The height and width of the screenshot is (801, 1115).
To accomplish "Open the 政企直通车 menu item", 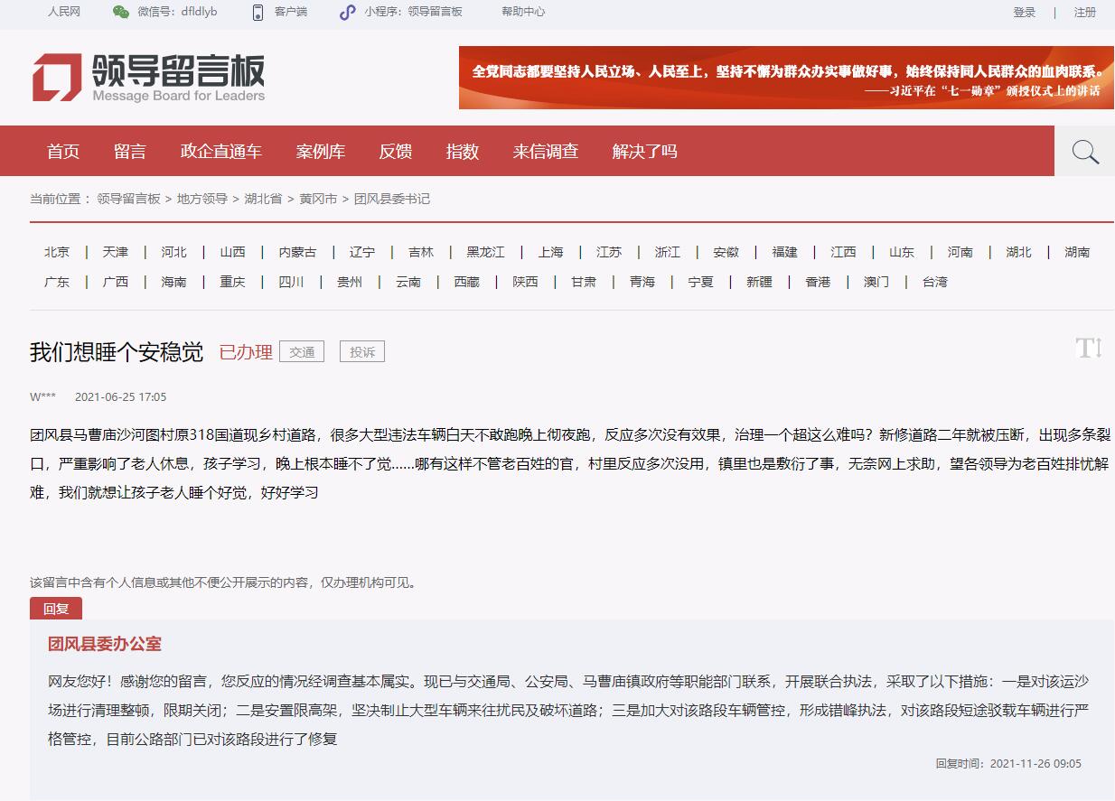I will pos(220,152).
